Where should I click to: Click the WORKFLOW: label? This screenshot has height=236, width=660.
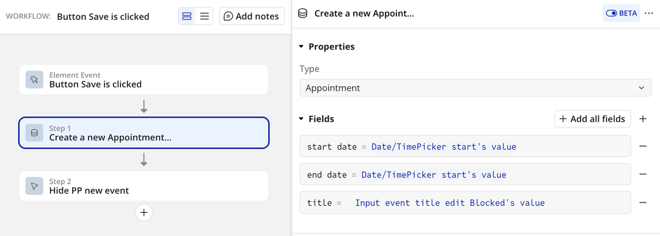point(28,17)
